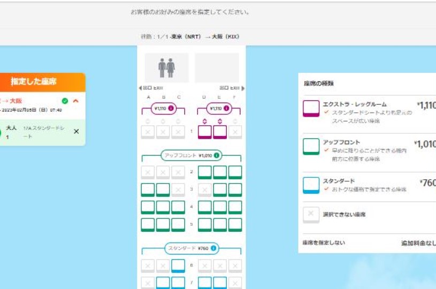Select seat 4D in row 4
The image size is (436, 289).
205,207
